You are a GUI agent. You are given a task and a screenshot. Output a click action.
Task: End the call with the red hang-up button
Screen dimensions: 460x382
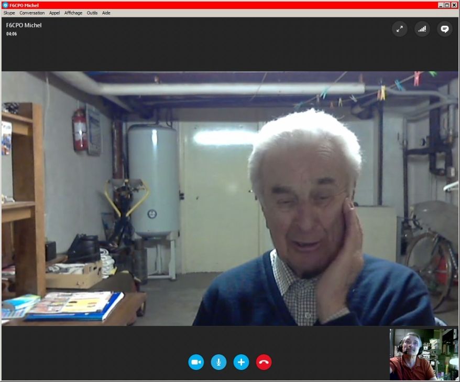tap(264, 362)
